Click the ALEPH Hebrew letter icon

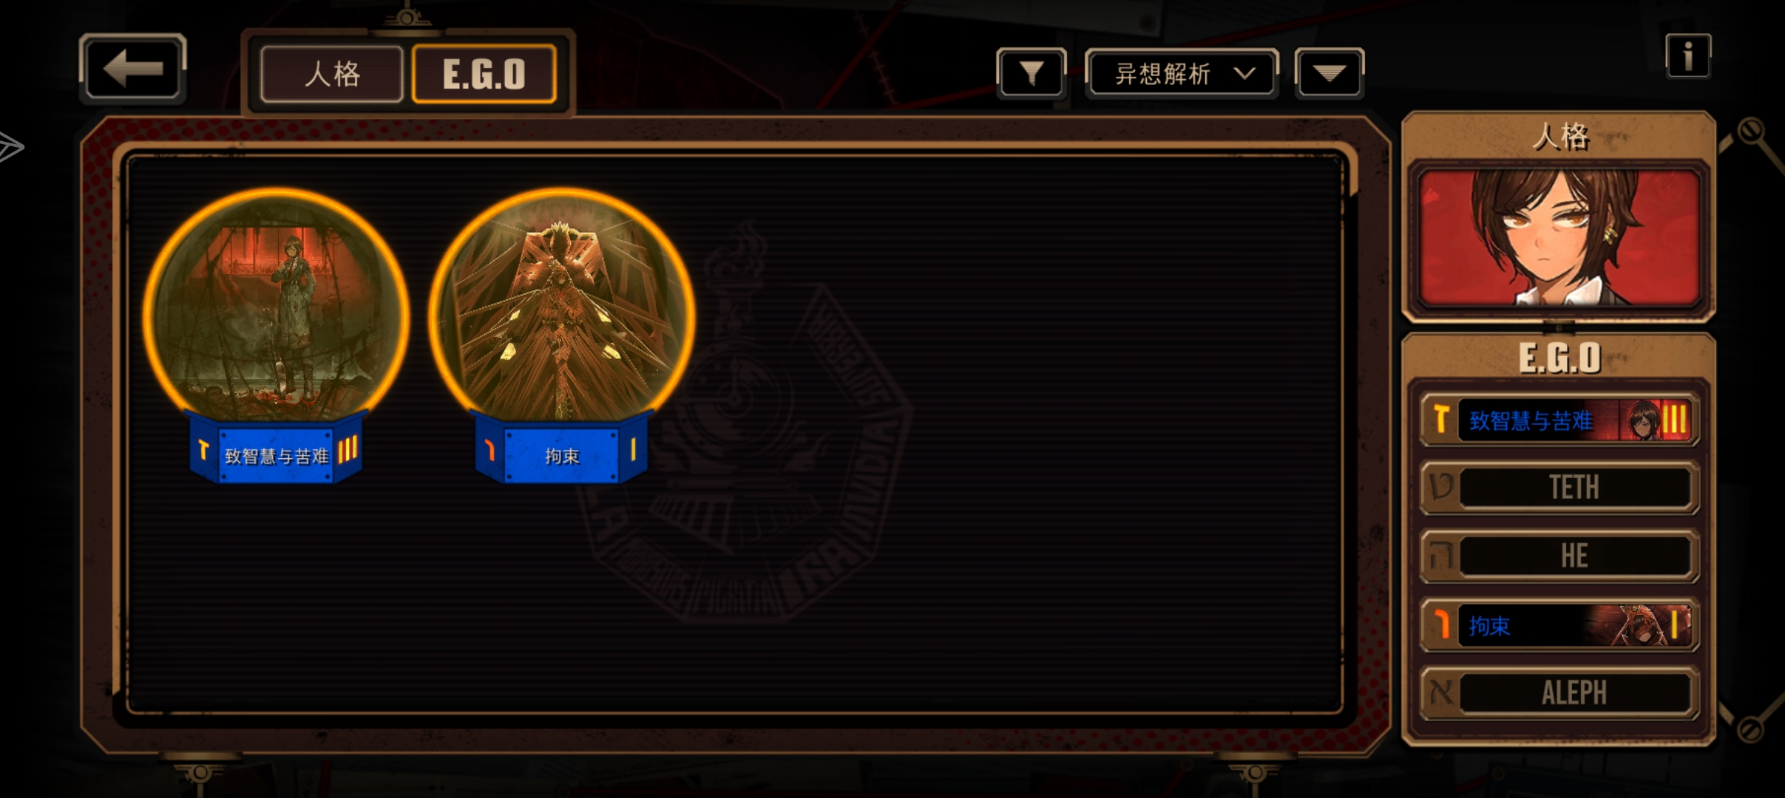pos(1441,693)
